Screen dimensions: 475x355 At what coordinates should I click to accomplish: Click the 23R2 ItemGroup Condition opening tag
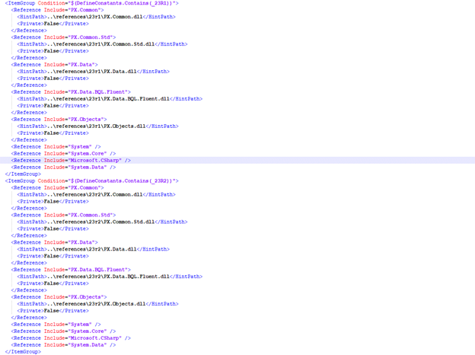[91, 181]
